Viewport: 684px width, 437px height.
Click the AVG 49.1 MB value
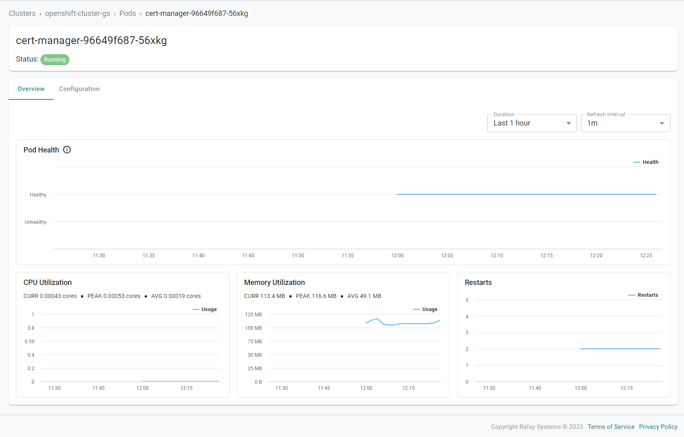(x=364, y=296)
